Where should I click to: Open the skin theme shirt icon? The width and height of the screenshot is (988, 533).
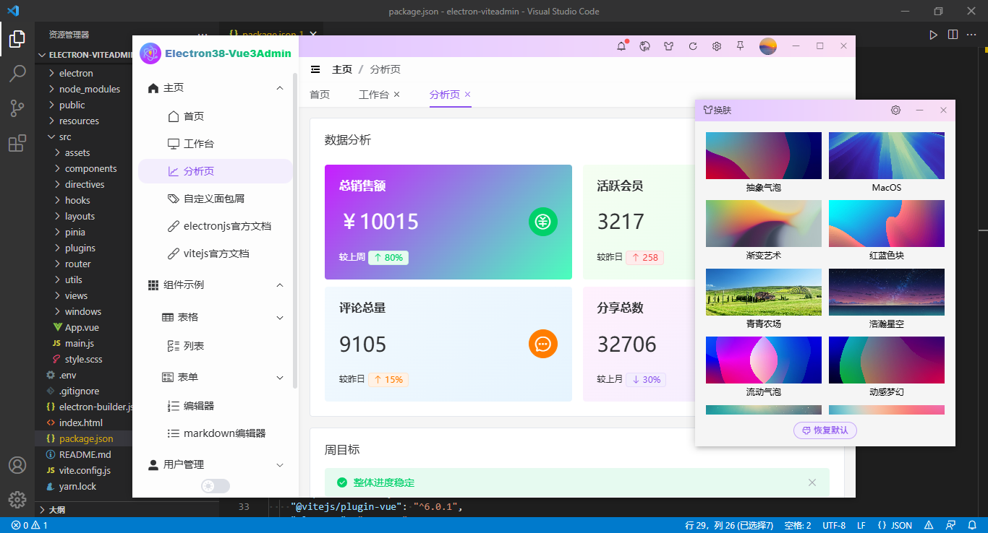(x=668, y=46)
